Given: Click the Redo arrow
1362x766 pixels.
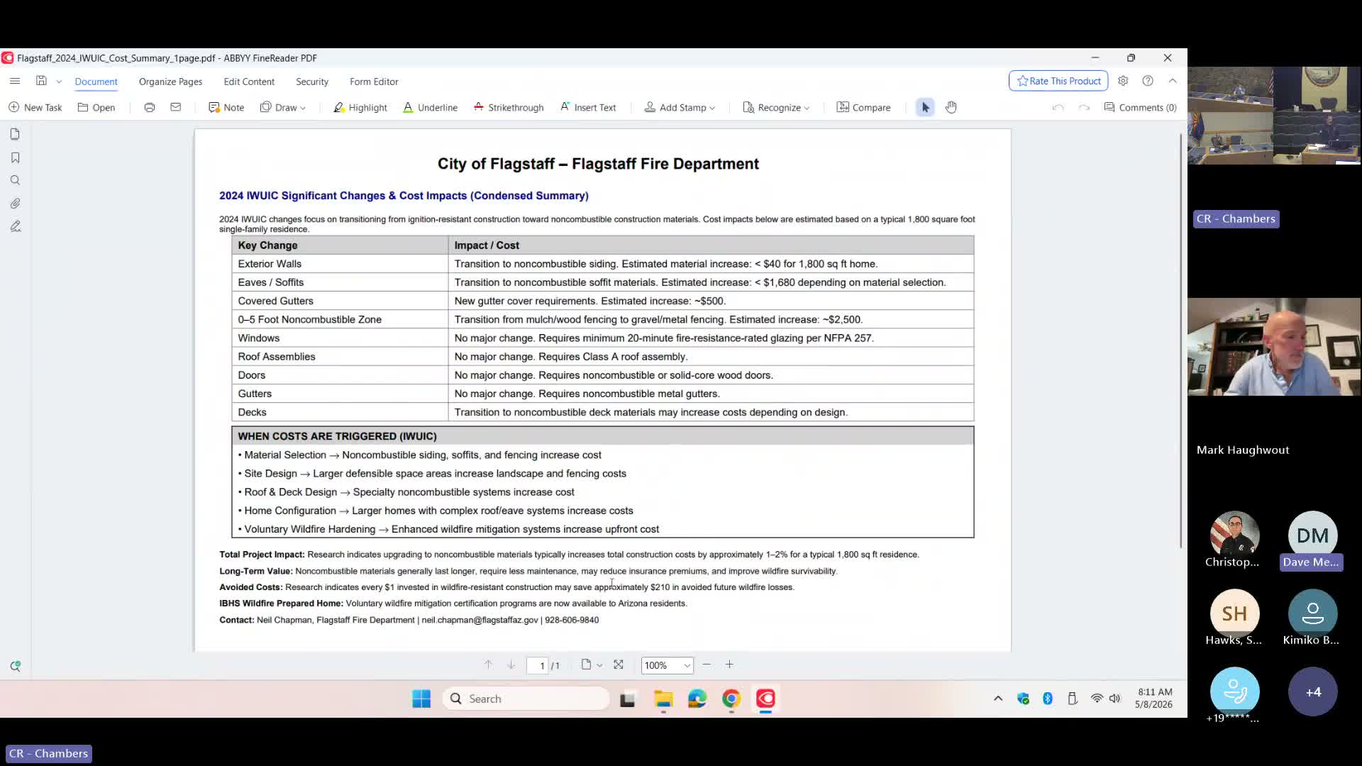Looking at the screenshot, I should [1084, 108].
